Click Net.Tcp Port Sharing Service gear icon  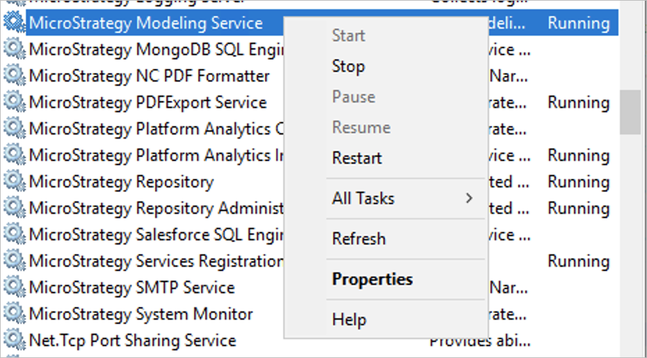coord(14,341)
